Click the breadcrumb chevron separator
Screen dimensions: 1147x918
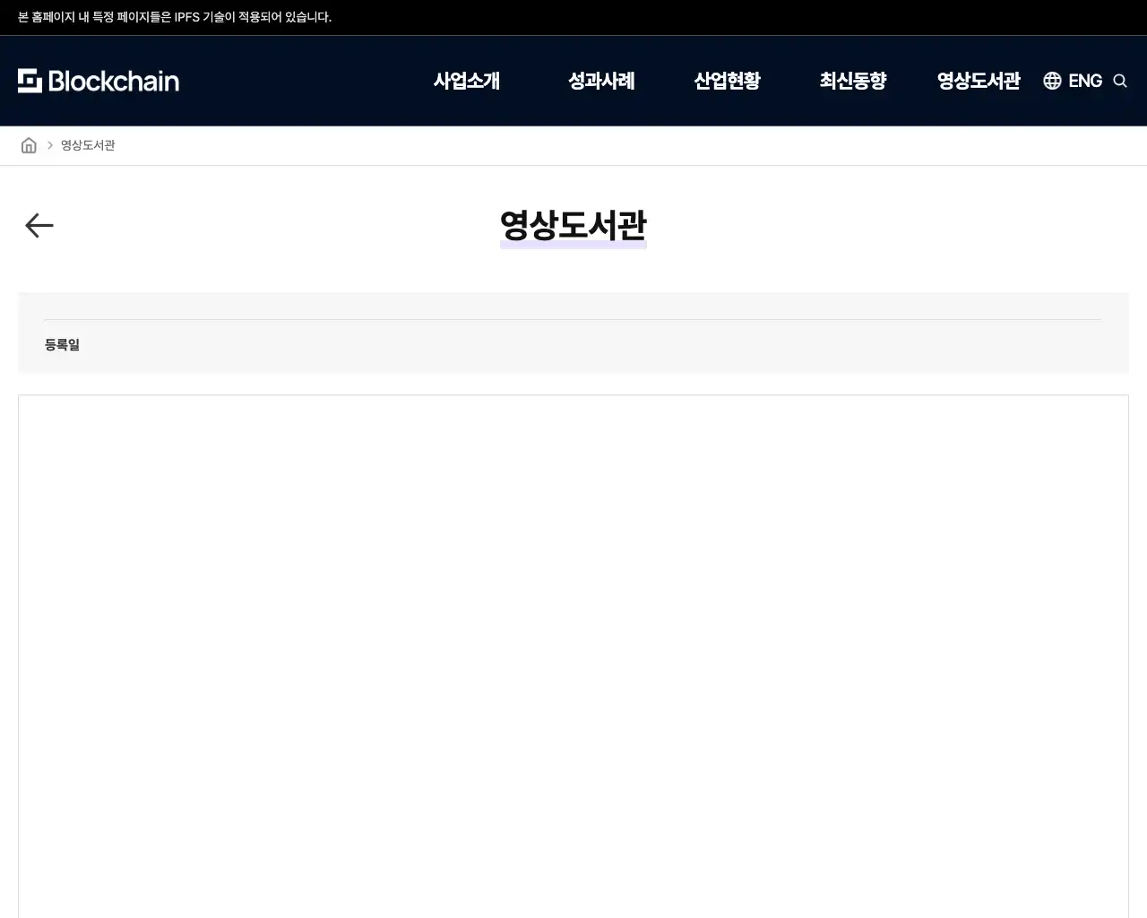(49, 144)
